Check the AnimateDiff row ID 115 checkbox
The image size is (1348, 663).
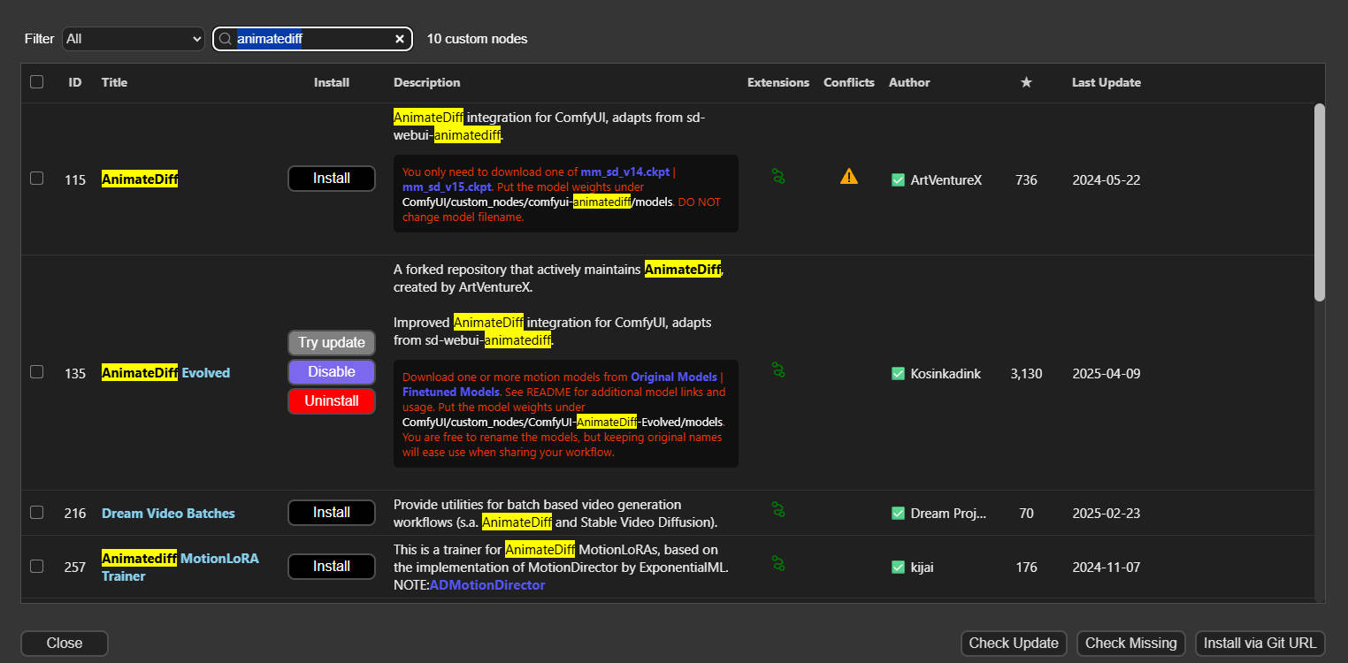[x=36, y=178]
